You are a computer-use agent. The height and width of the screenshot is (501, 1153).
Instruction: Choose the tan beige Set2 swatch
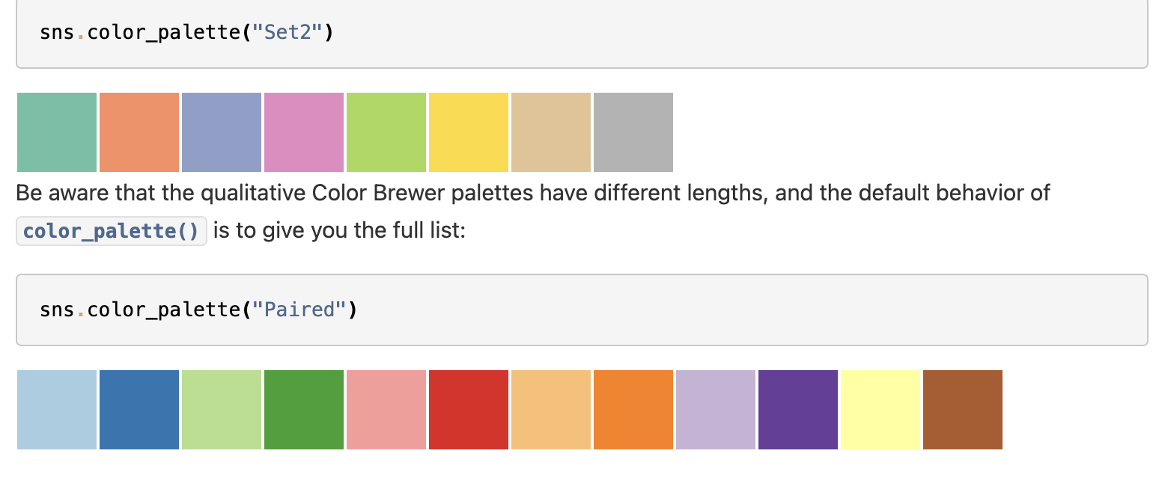[551, 132]
